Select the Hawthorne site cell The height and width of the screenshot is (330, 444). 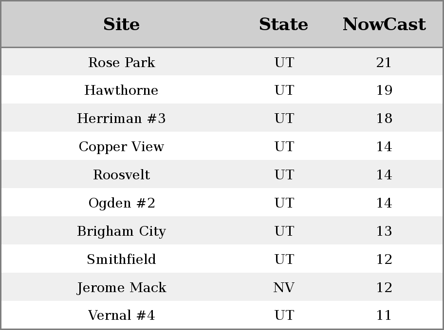122,90
